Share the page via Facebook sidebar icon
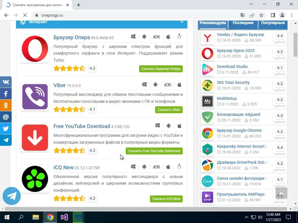The height and width of the screenshot is (223, 298). [6, 94]
